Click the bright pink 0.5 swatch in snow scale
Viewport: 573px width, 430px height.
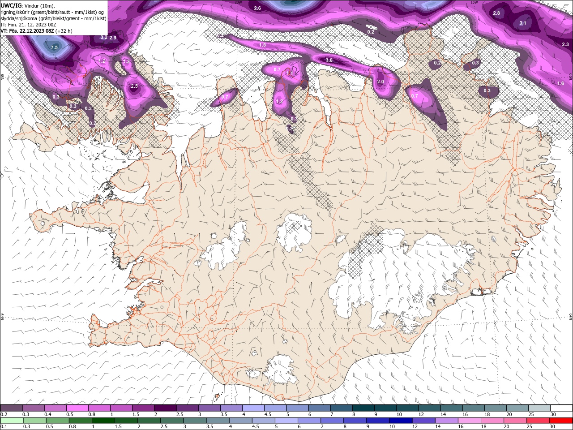coord(77,408)
